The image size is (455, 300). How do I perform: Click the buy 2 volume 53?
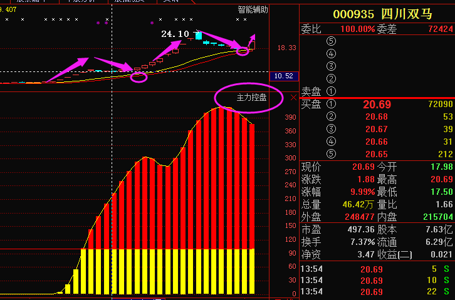[447, 116]
